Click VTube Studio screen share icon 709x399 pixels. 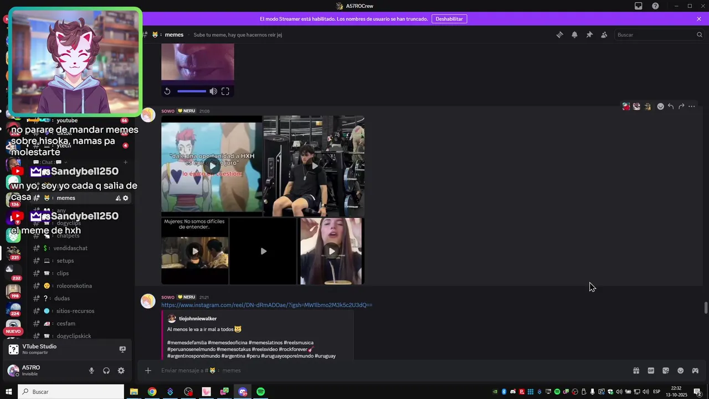pyautogui.click(x=122, y=349)
